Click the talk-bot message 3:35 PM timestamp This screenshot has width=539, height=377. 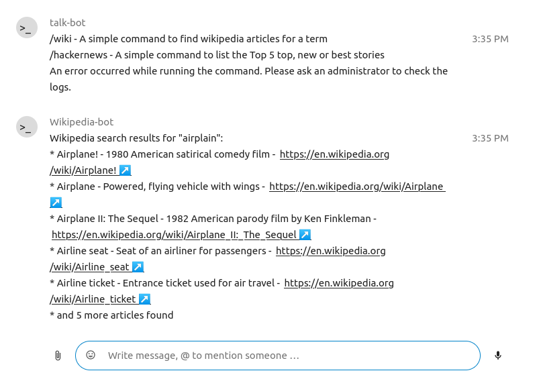(x=490, y=39)
